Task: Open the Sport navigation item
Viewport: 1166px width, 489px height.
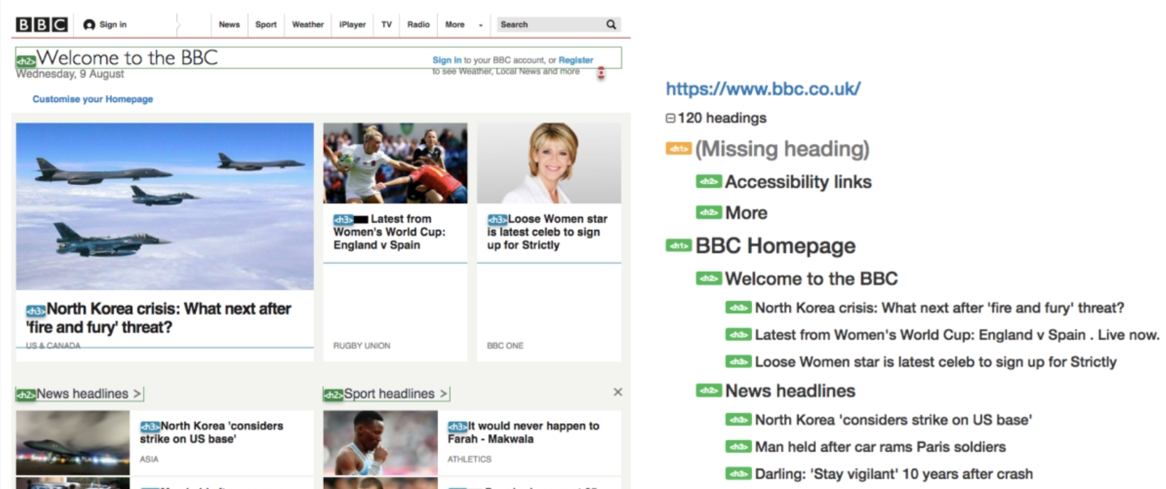Action: click(x=266, y=24)
